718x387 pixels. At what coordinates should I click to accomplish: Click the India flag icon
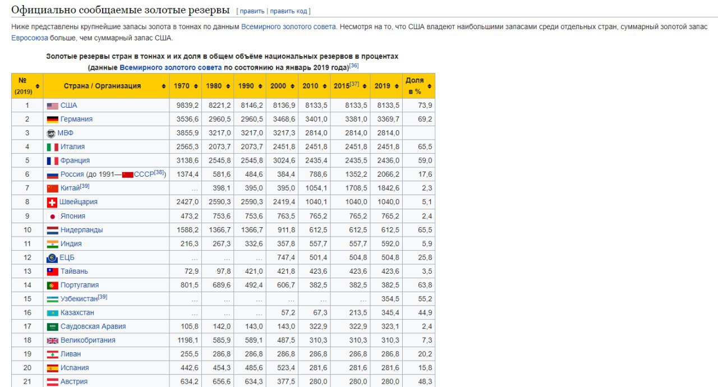point(52,244)
